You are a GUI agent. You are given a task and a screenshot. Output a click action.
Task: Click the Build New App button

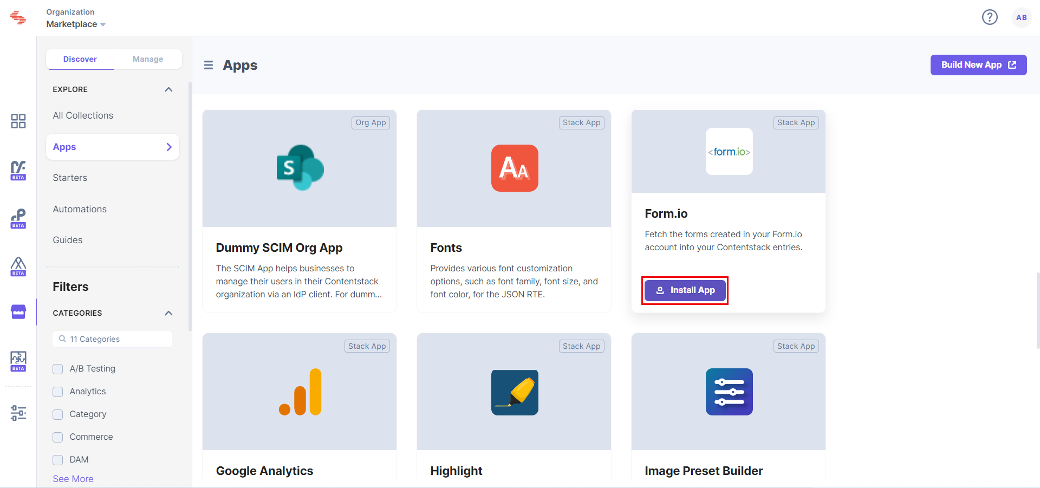[x=978, y=65]
